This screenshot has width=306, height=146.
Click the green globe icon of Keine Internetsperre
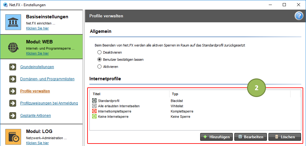tap(94, 117)
